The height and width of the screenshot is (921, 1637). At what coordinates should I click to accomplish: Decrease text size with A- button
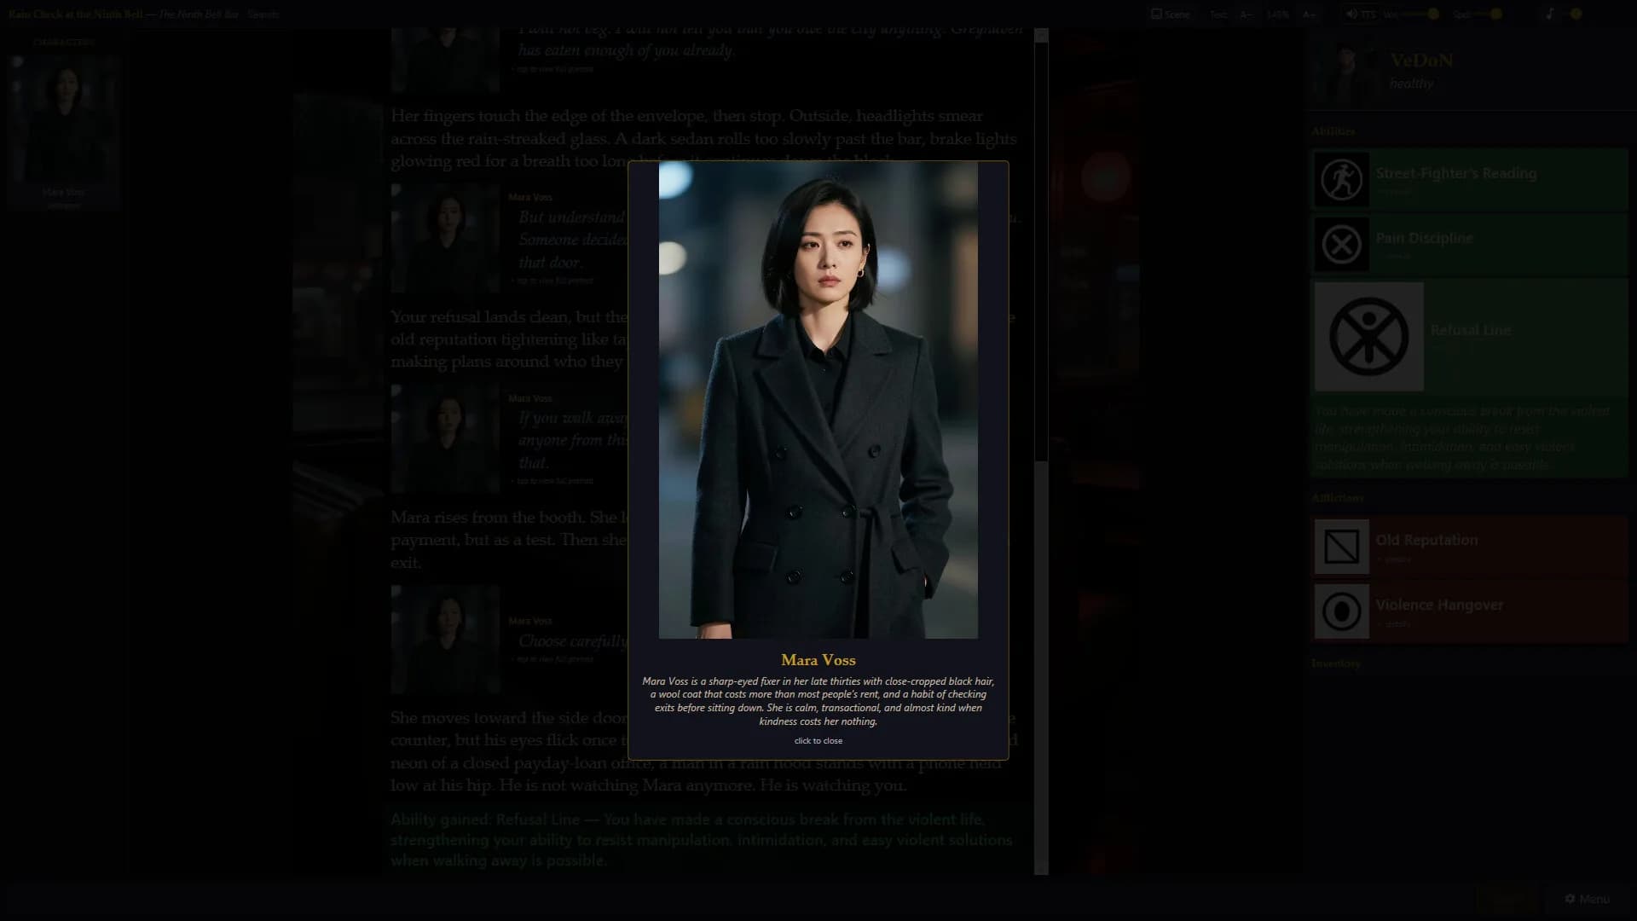click(x=1247, y=14)
